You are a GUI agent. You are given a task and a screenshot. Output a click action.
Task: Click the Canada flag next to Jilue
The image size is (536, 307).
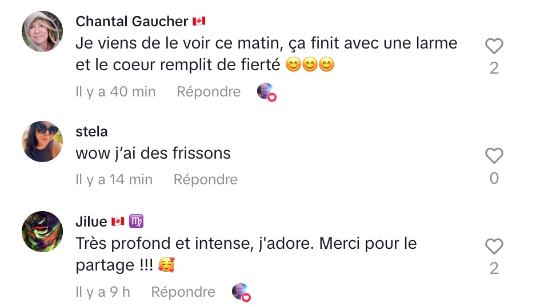click(118, 221)
